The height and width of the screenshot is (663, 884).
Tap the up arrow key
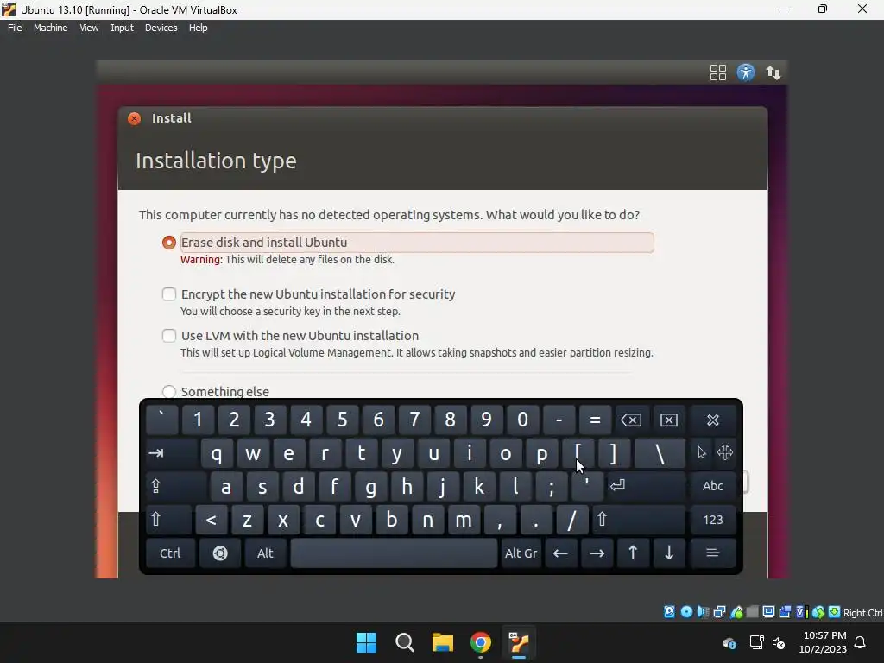[x=633, y=553]
